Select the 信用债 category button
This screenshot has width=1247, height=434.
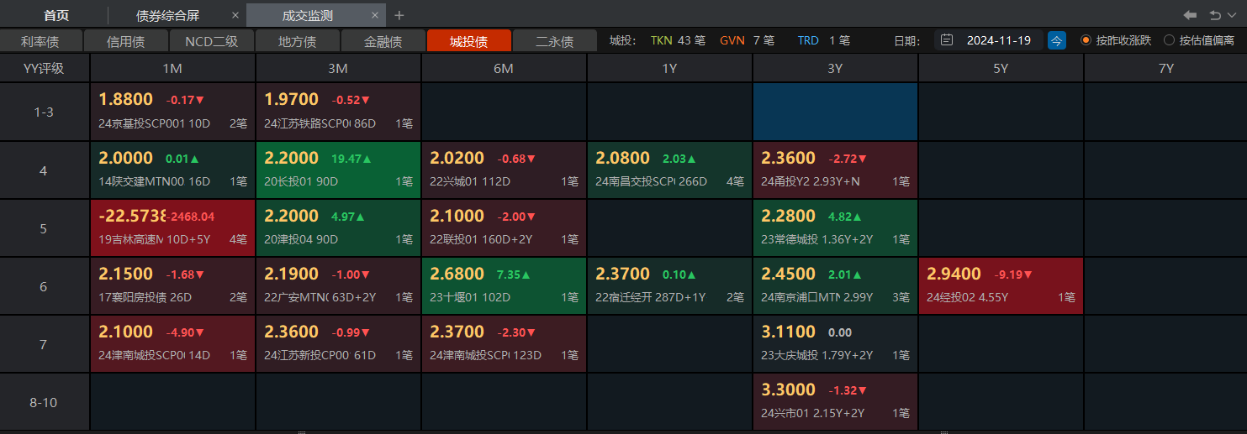pos(126,41)
